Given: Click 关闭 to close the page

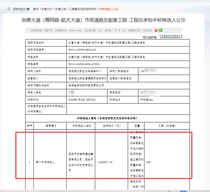Looking at the screenshot, I should coord(147,30).
